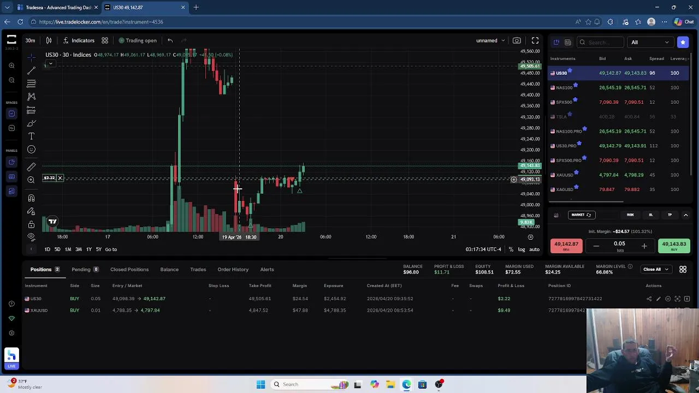
Task: Collapse the order panel chevron
Action: 686,215
